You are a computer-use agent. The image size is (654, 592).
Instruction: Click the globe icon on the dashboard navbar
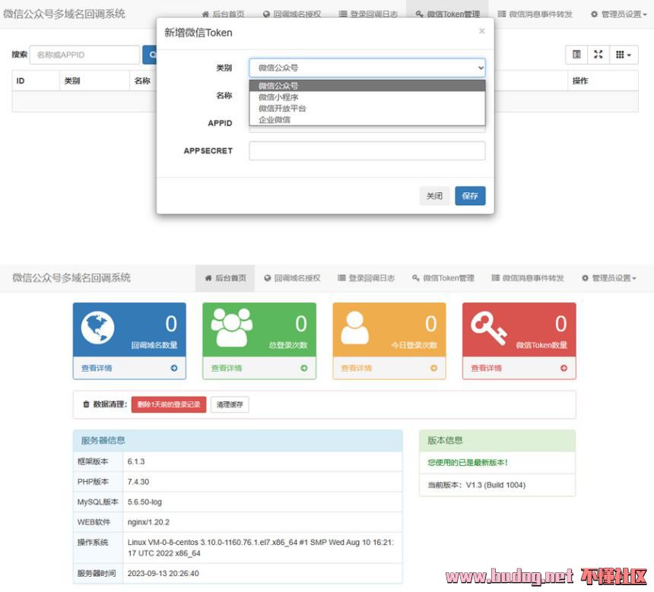tap(268, 278)
